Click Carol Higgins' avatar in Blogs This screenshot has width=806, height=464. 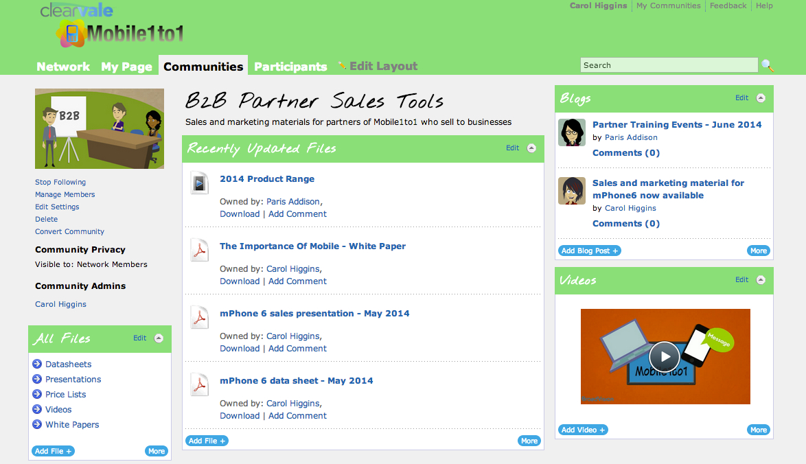[x=572, y=191]
